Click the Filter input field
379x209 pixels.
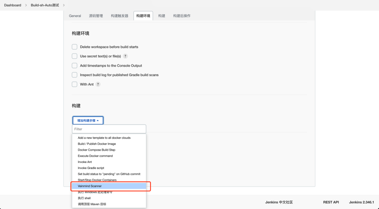coord(109,129)
